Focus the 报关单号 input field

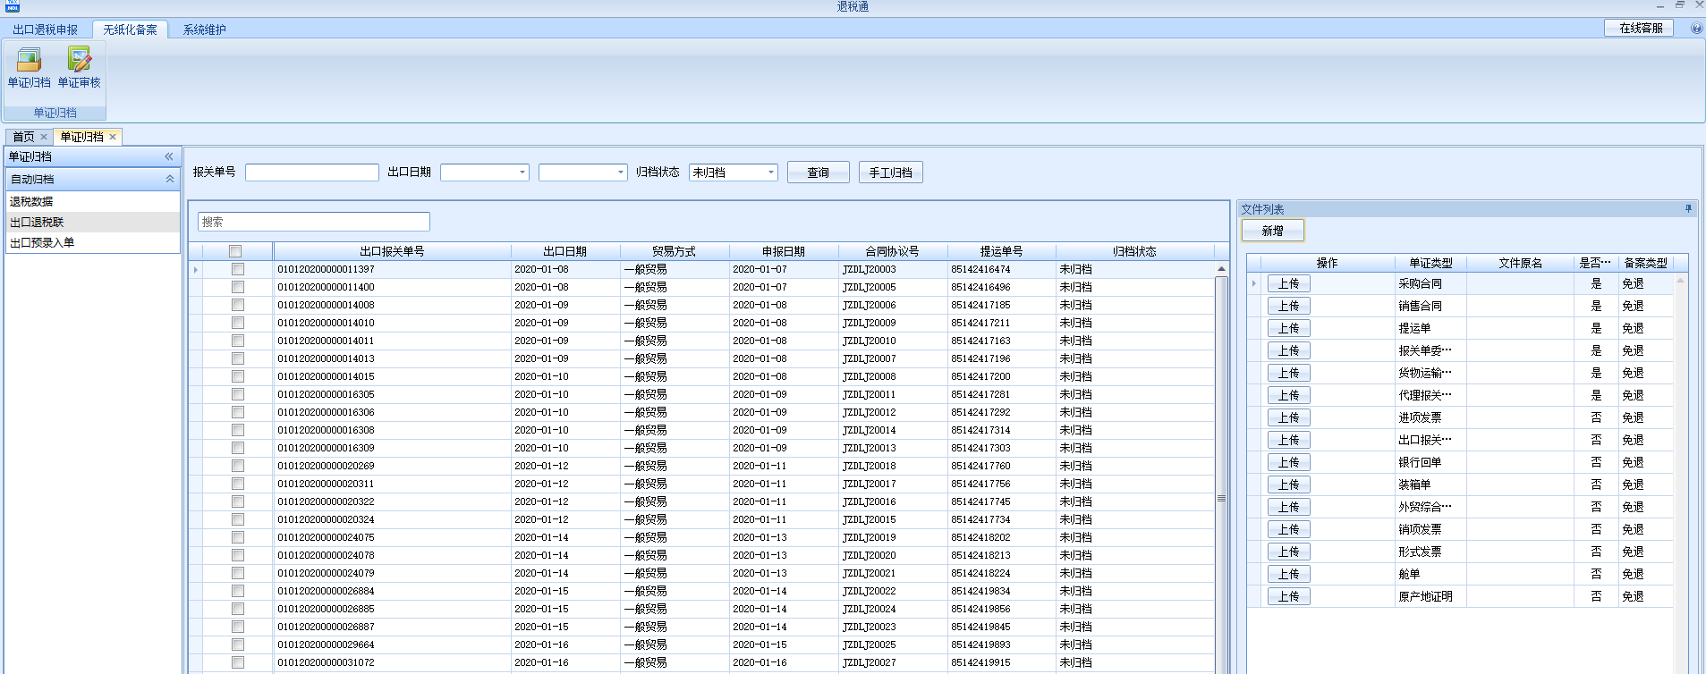(x=312, y=173)
